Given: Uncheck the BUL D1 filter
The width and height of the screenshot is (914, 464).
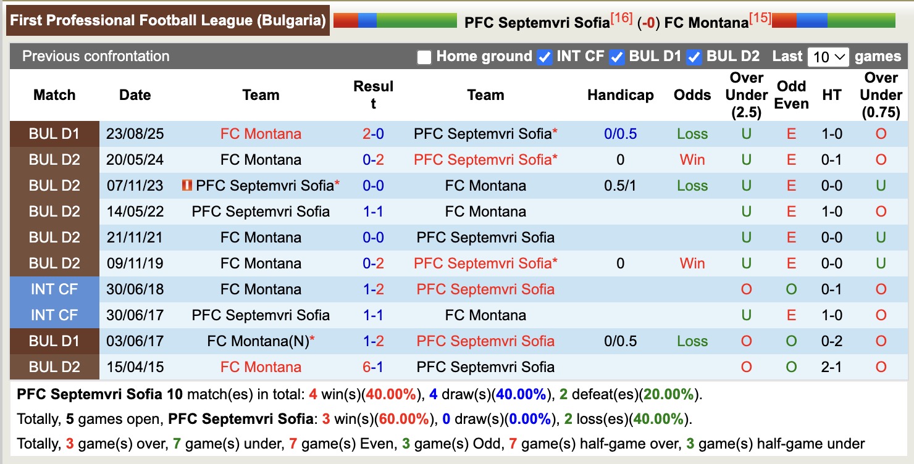Looking at the screenshot, I should pyautogui.click(x=617, y=57).
